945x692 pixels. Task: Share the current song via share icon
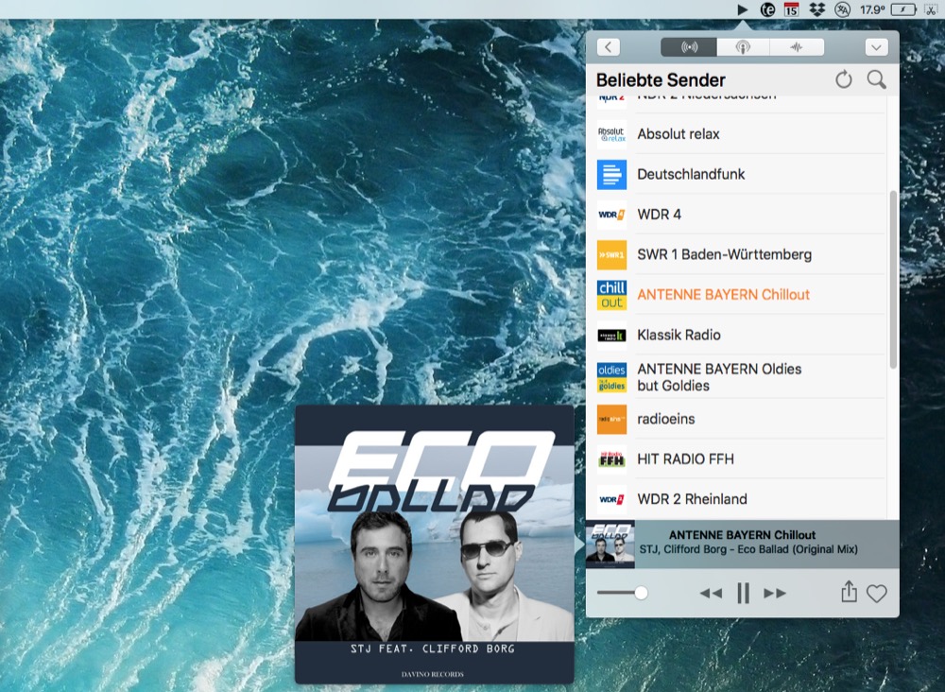[x=849, y=593]
